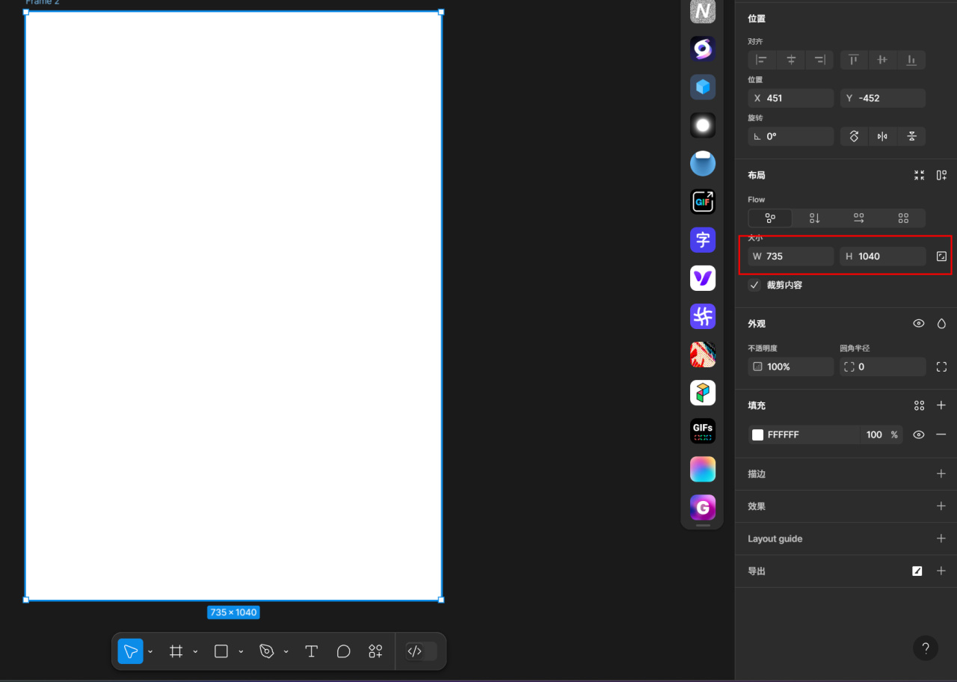This screenshot has height=682, width=957.
Task: Open shape tool options dropdown arrow
Action: (241, 652)
